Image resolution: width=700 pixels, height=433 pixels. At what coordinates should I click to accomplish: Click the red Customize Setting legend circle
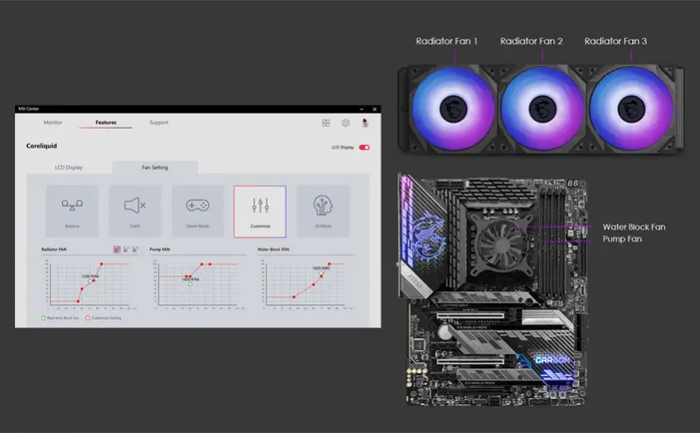tap(88, 318)
